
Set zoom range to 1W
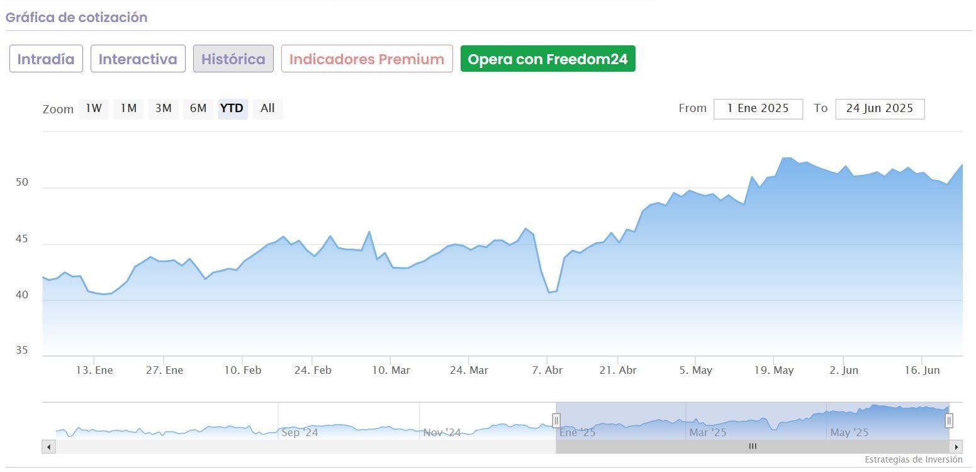click(94, 108)
